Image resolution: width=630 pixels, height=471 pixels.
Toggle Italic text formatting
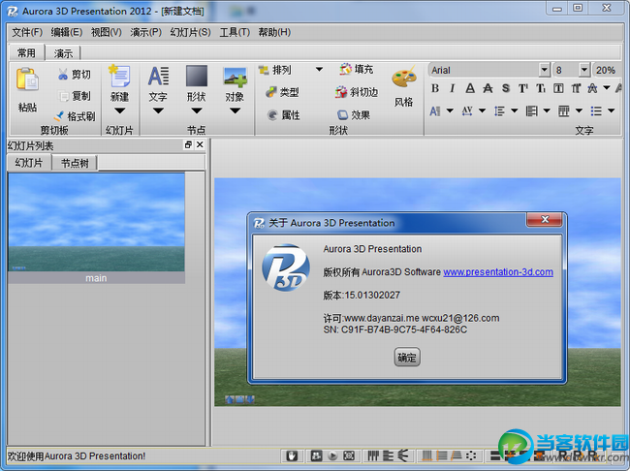click(x=453, y=88)
